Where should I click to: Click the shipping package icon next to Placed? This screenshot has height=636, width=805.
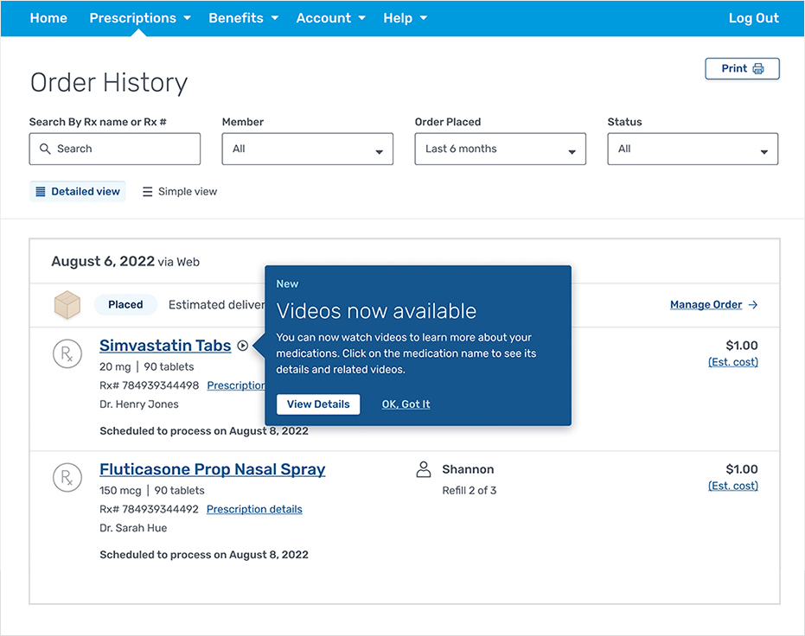pyautogui.click(x=67, y=304)
